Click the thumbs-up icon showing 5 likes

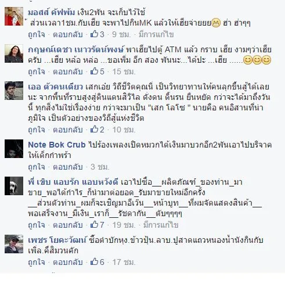pyautogui.click(x=94, y=71)
